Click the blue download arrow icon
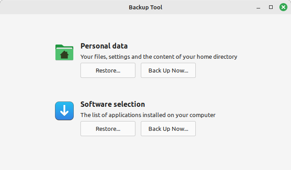This screenshot has width=291, height=170. click(64, 111)
